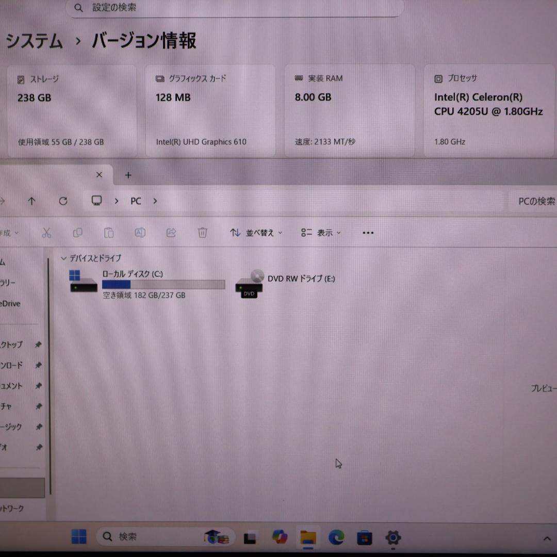Launch Microsoft Edge from the taskbar
This screenshot has width=557, height=557.
point(337,537)
